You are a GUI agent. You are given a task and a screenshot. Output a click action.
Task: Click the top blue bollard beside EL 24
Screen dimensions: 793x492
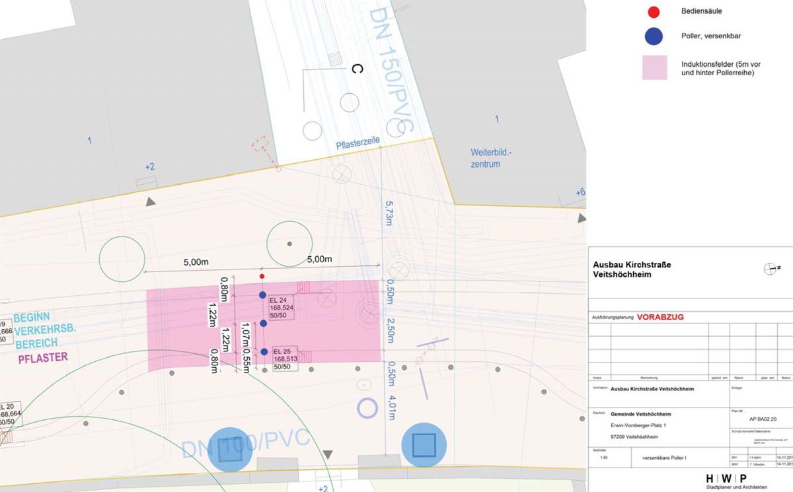click(x=262, y=295)
